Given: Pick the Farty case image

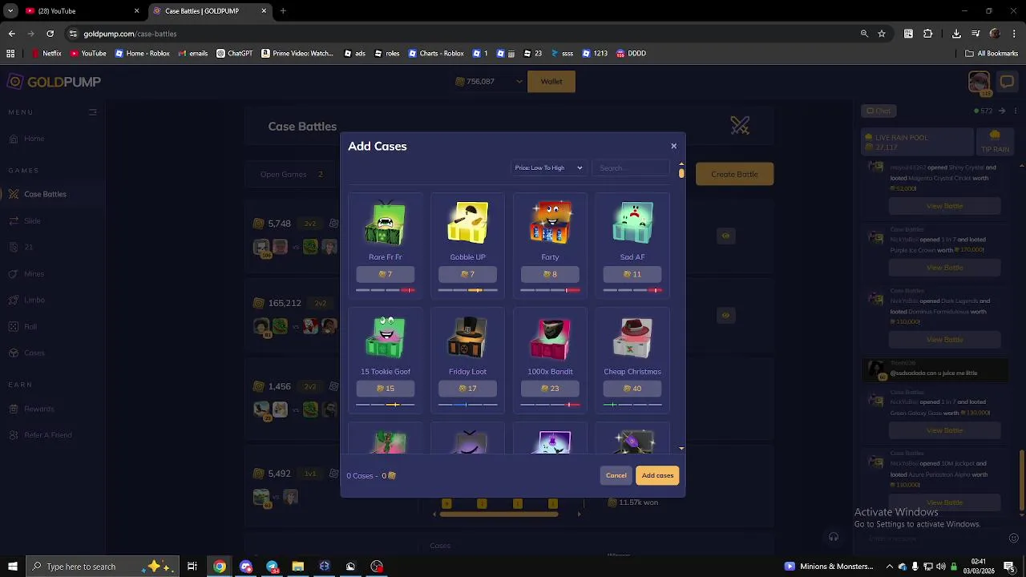Looking at the screenshot, I should 550,223.
